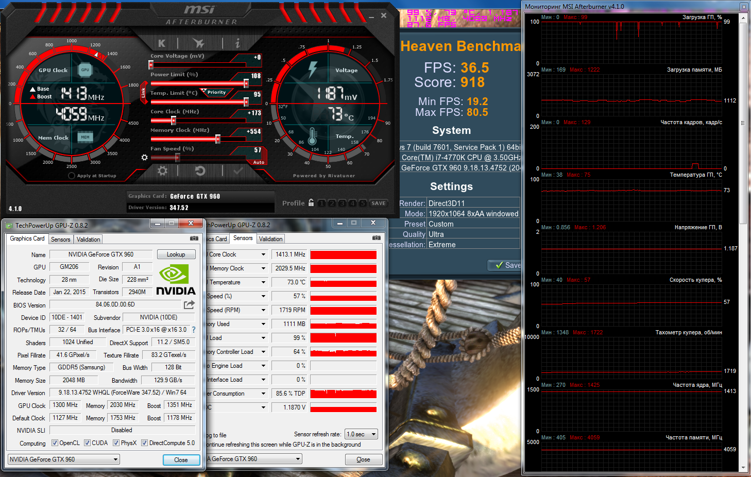The width and height of the screenshot is (751, 477).
Task: Click the SAVE profile button in Afterburner
Action: (x=379, y=203)
